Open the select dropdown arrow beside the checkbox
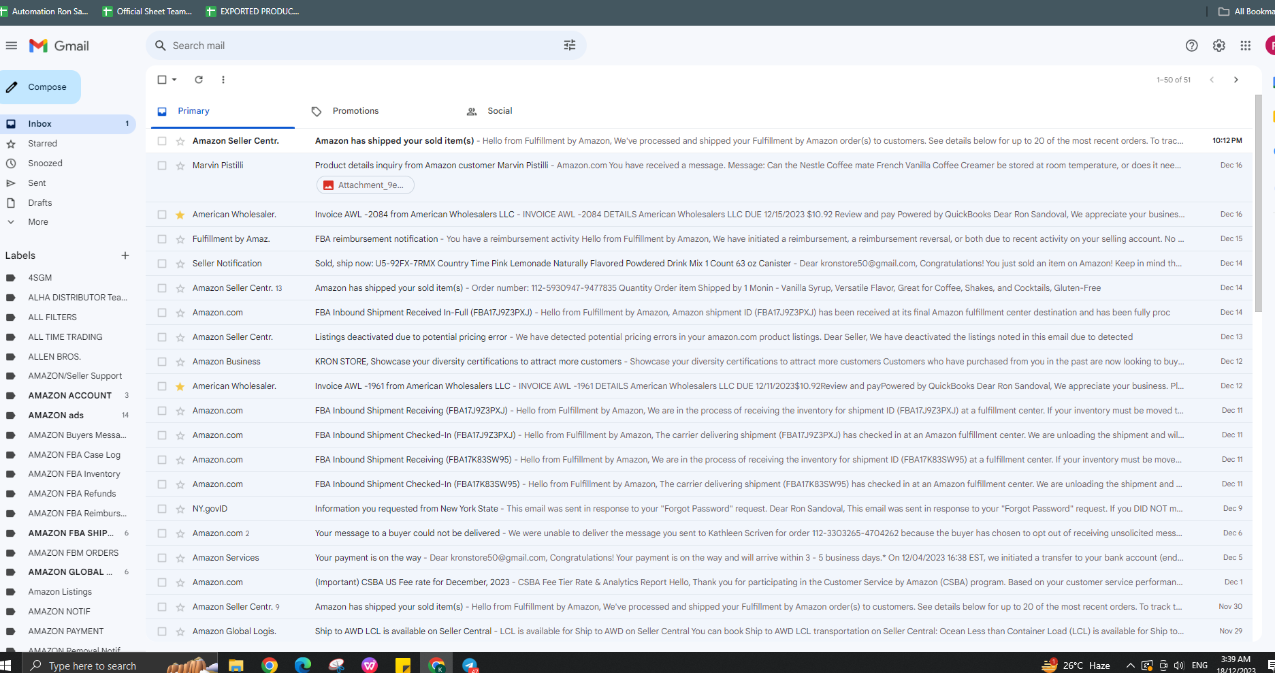Viewport: 1275px width, 673px height. [174, 80]
